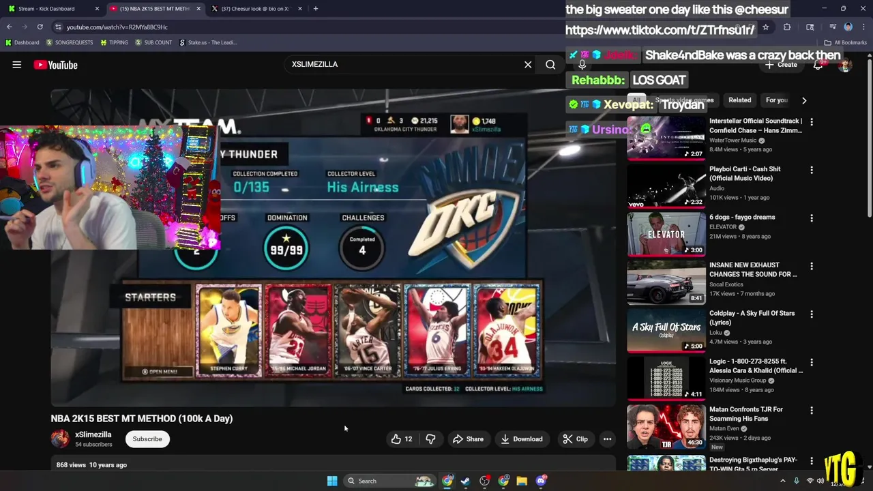Screen dimensions: 873x491
Task: Select the Related filter chip
Action: click(x=739, y=100)
